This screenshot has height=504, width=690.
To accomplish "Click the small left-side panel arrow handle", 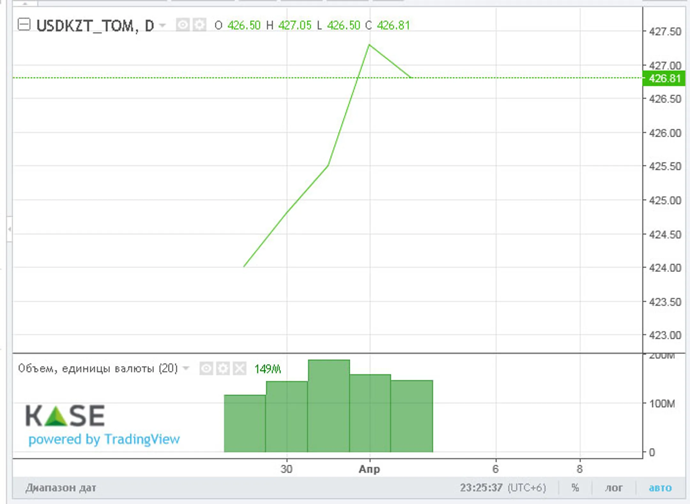I will 10,229.
